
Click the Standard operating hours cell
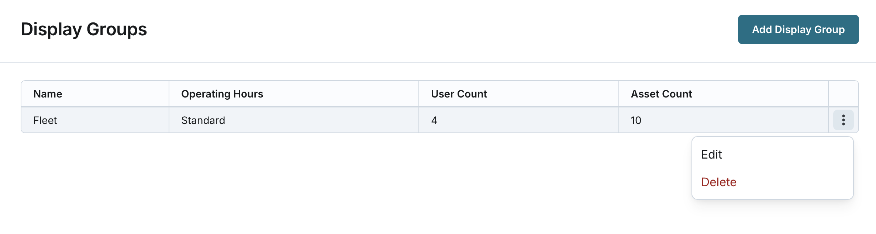click(x=203, y=120)
